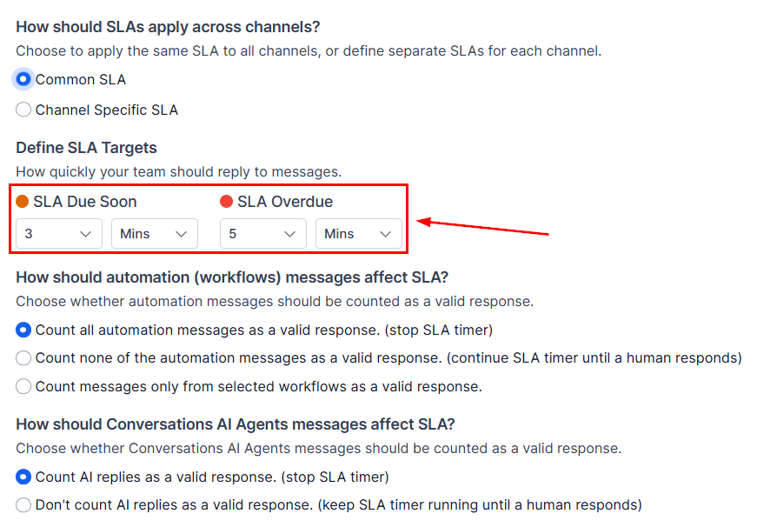Choose to count none of the automation messages
Viewport: 757px width, 527px height.
tap(23, 358)
